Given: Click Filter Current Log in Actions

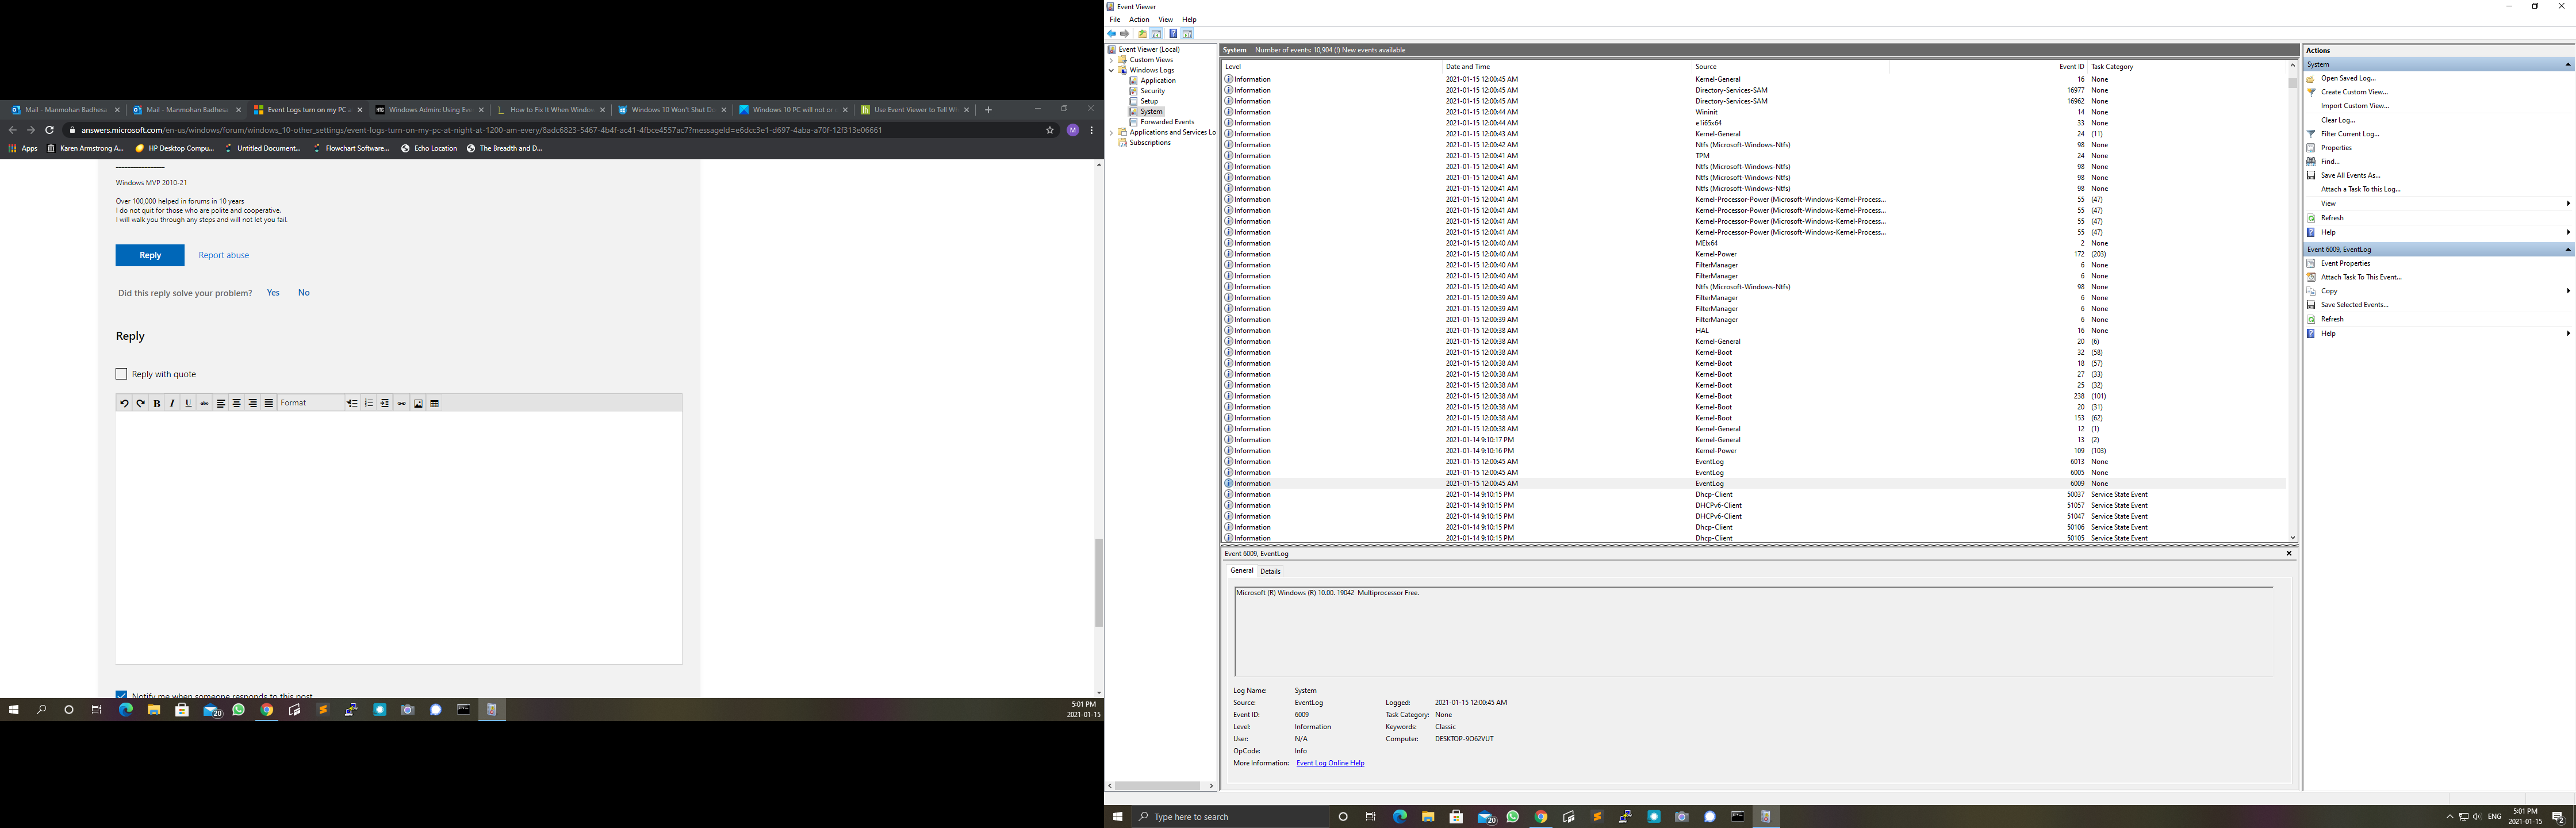Looking at the screenshot, I should coord(2349,134).
